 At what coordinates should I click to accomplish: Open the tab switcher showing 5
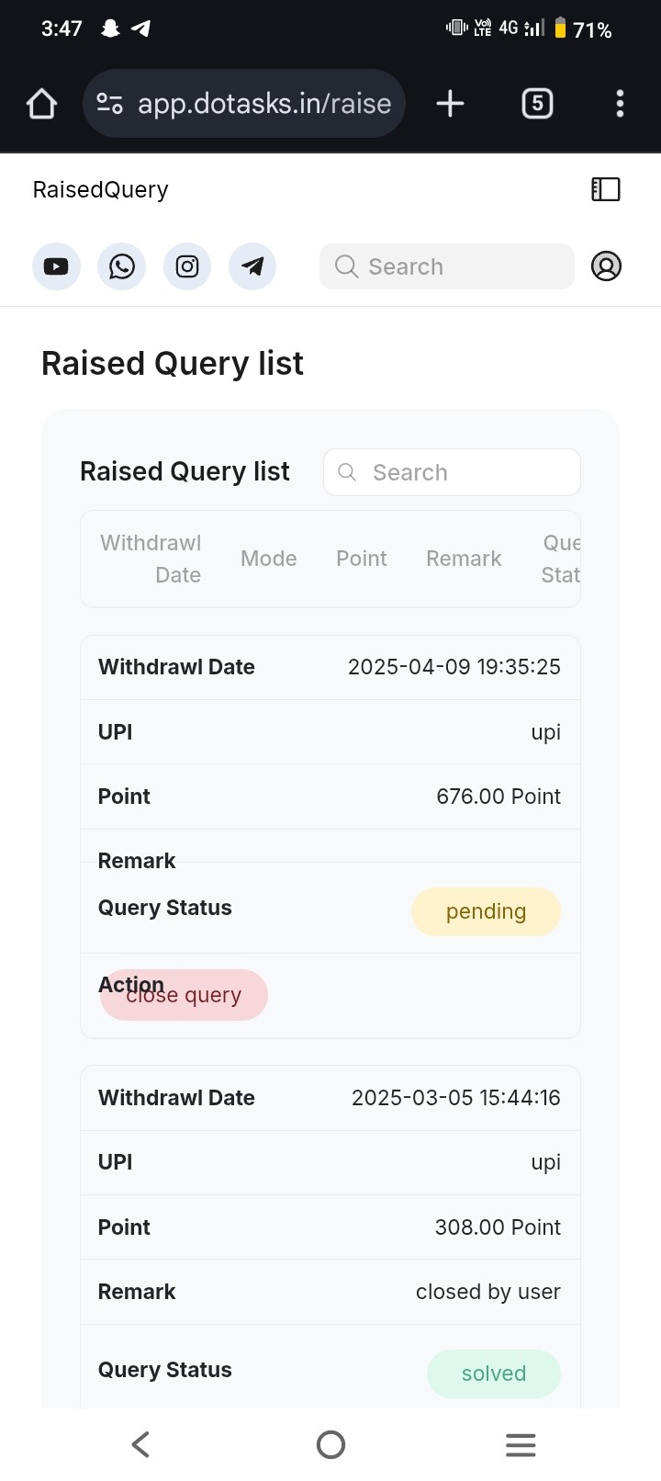[x=537, y=104]
